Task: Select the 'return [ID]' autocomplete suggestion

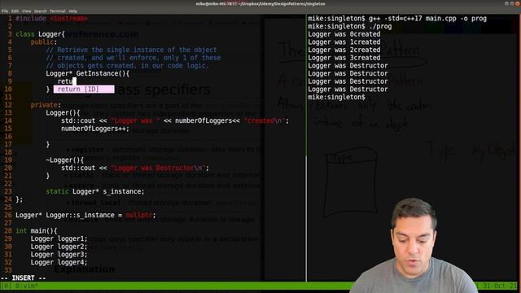Action: 84,89
